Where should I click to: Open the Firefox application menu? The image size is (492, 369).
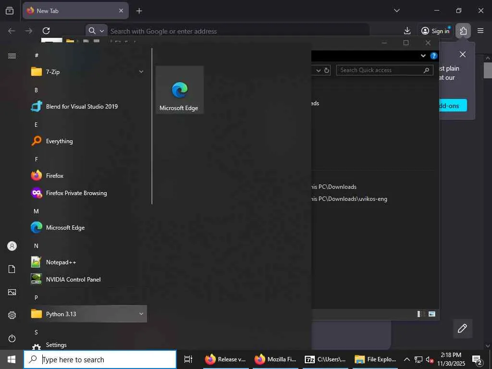coord(480,31)
